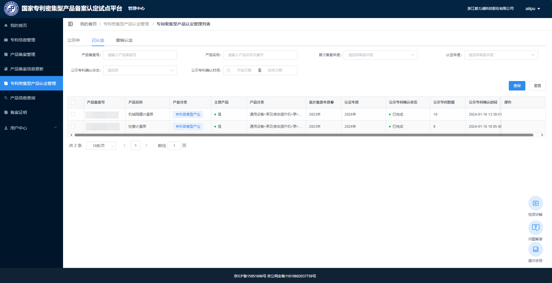Toggle the sidebar collapse hamburger icon
Screen dimensions: 552x283
point(70,24)
